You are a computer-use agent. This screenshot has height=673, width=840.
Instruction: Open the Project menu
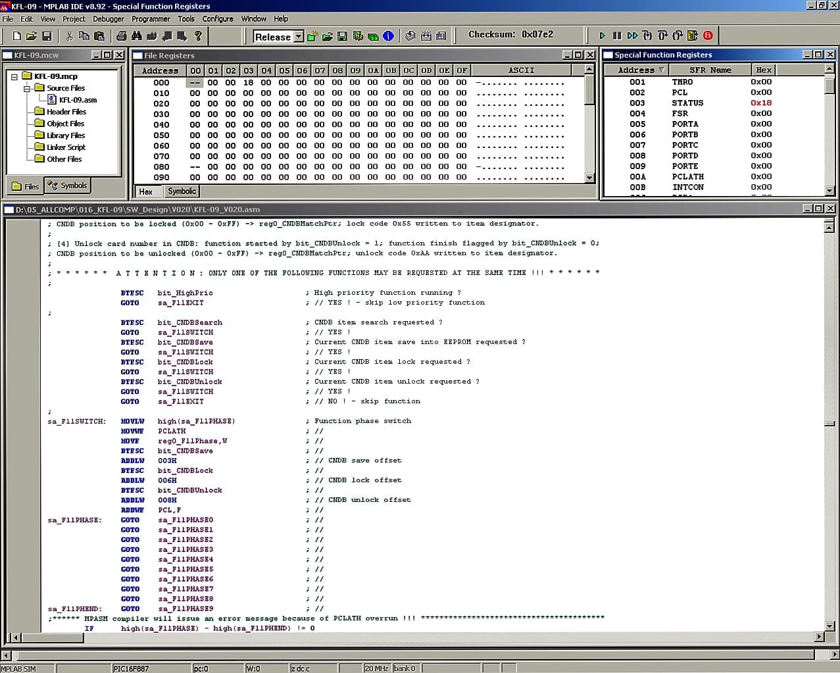tap(74, 19)
